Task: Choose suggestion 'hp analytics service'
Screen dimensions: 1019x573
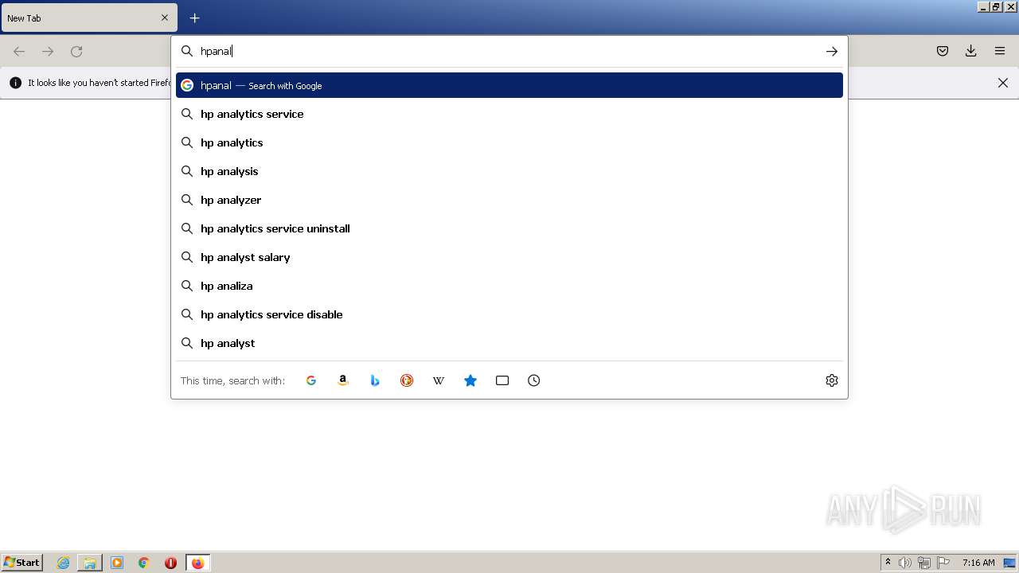Action: tap(509, 114)
